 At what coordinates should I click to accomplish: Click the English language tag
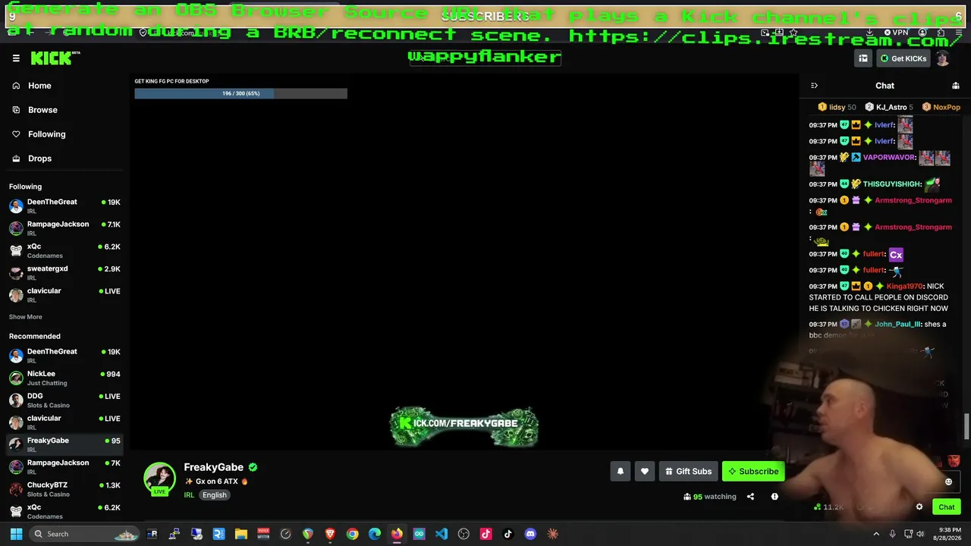tap(215, 495)
